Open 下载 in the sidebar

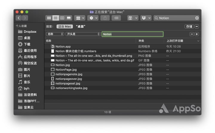[24, 44]
